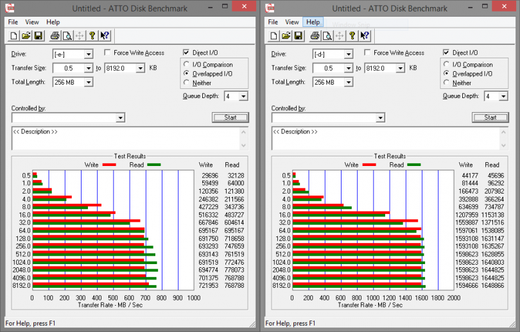Click the Save floppy icon in the left window
The height and width of the screenshot is (332, 520).
38,36
